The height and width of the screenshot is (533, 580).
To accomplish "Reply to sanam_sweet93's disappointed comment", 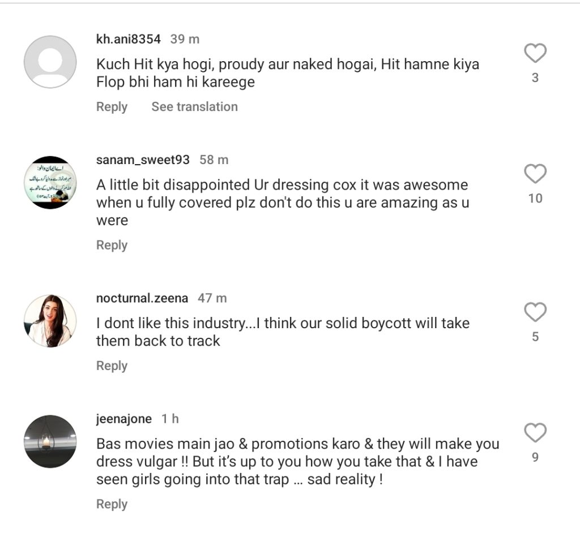I will click(x=112, y=245).
